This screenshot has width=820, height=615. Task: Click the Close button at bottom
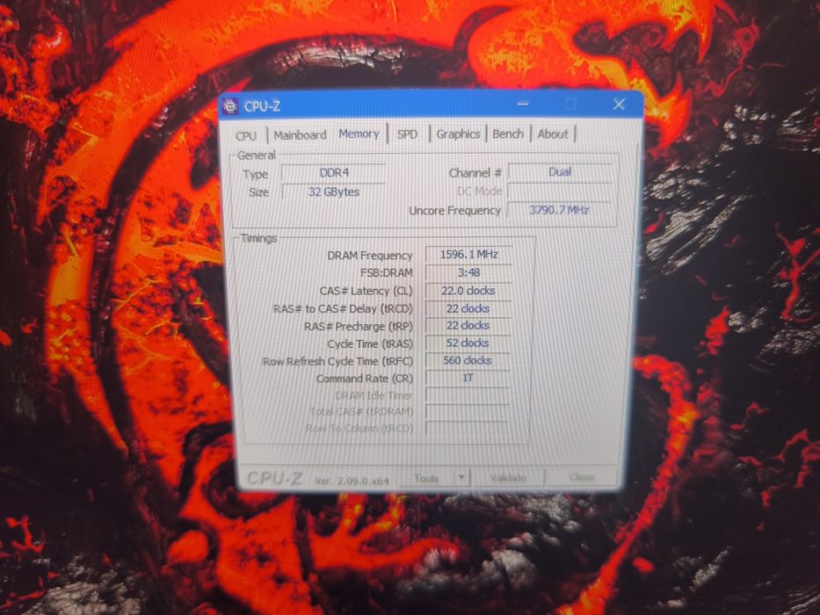(x=582, y=477)
